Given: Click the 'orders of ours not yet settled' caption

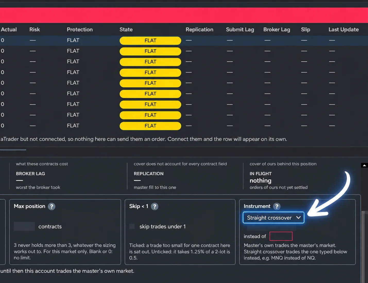Looking at the screenshot, I should (279, 187).
